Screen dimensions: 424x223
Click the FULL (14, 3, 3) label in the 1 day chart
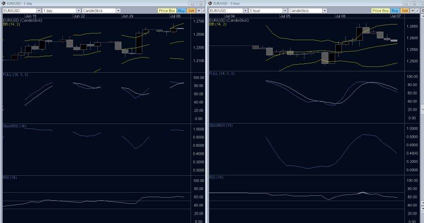(15, 74)
